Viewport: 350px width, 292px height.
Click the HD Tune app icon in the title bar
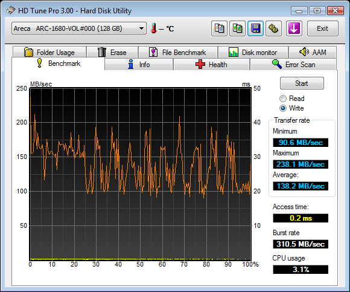[x=11, y=10]
